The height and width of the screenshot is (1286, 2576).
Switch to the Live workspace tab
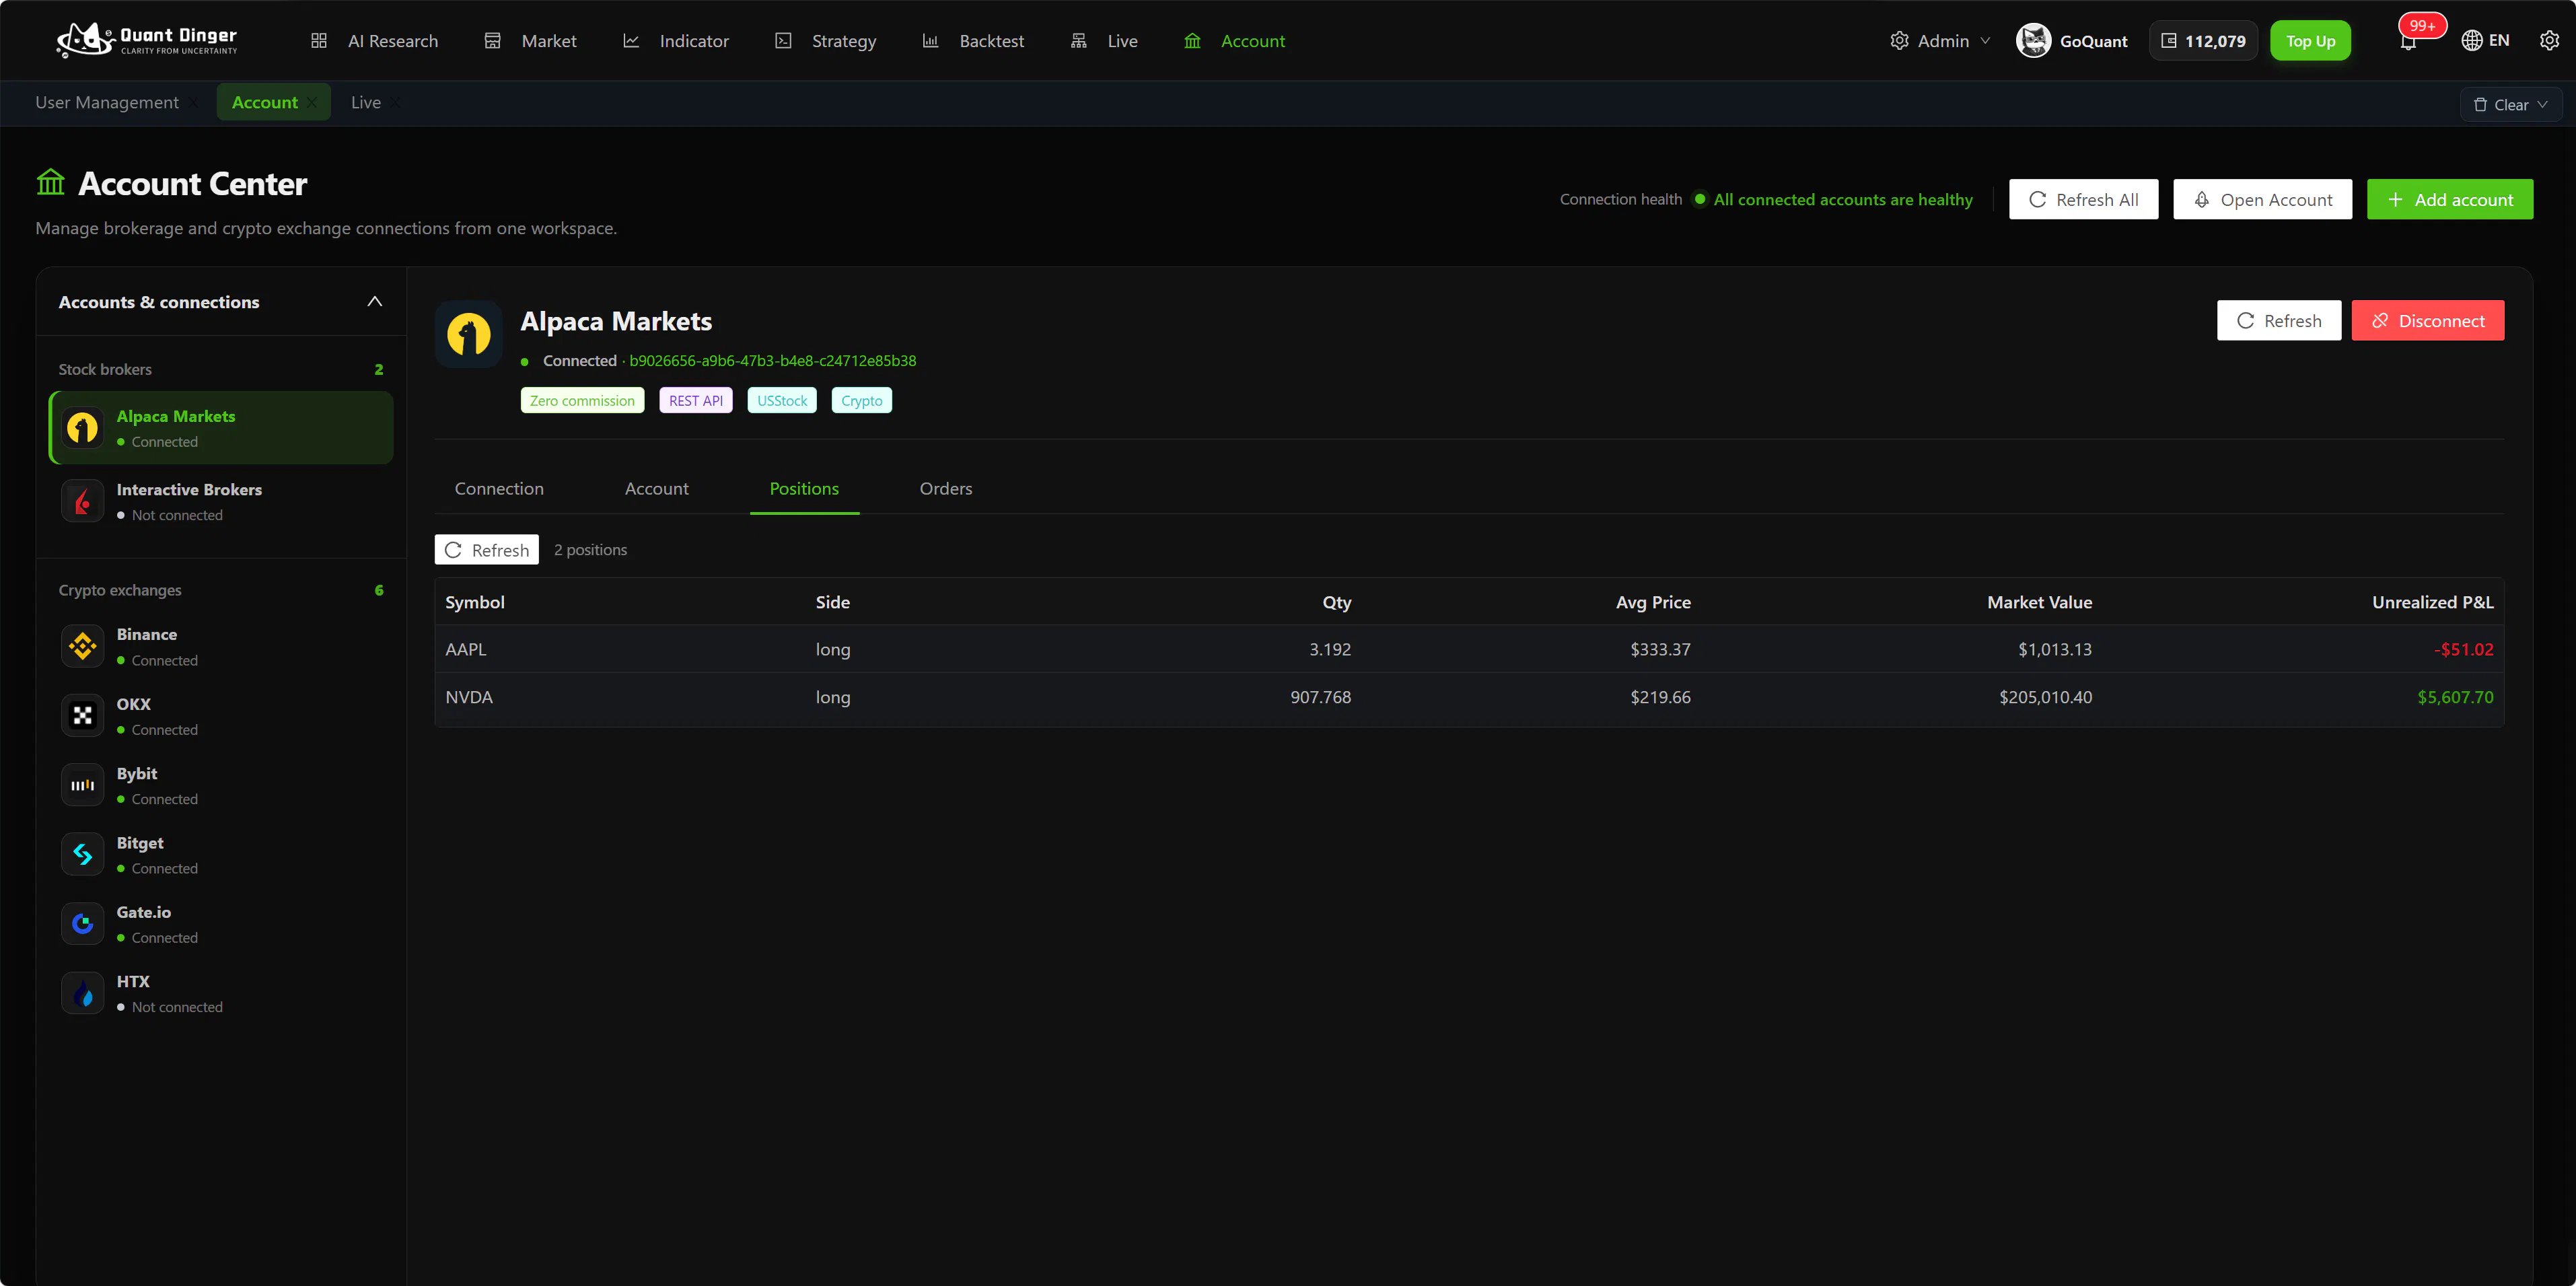coord(366,103)
